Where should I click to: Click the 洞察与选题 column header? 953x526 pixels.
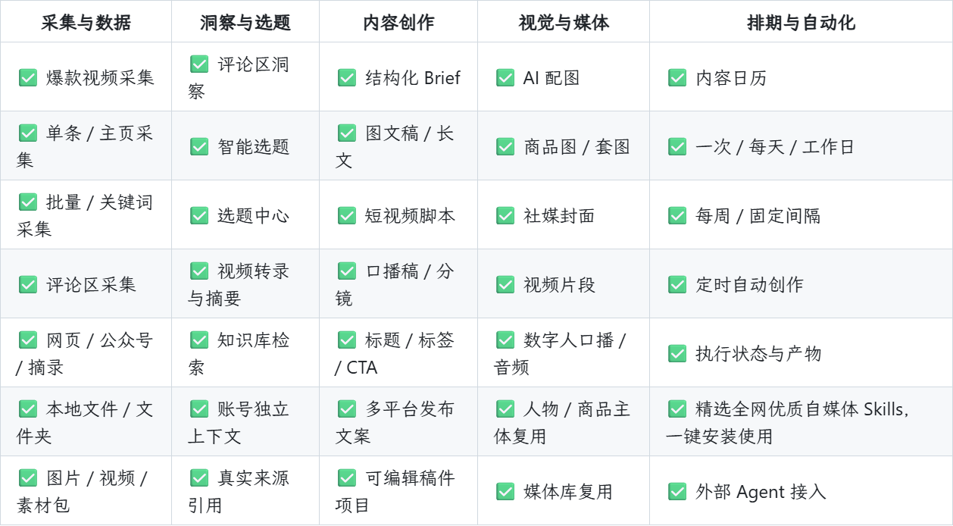245,22
